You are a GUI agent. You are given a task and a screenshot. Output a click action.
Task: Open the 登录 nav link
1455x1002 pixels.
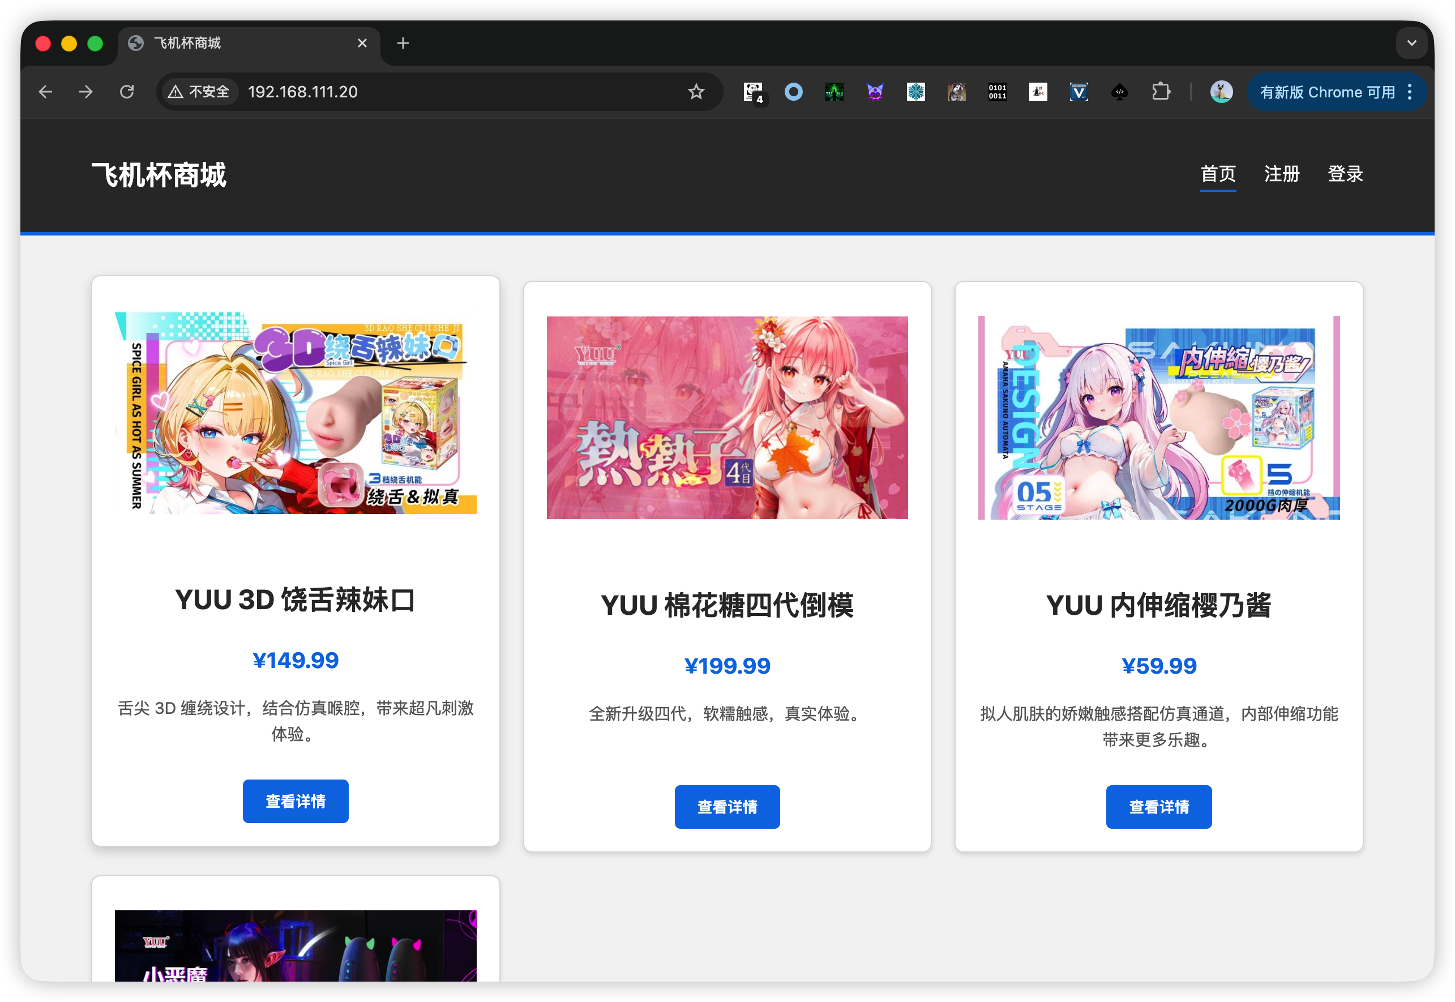1345,174
